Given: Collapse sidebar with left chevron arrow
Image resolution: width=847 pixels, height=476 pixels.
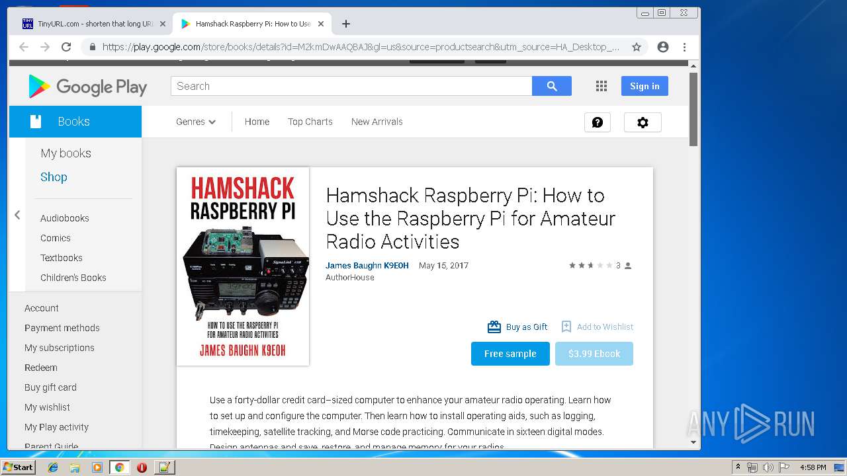Looking at the screenshot, I should click(17, 215).
